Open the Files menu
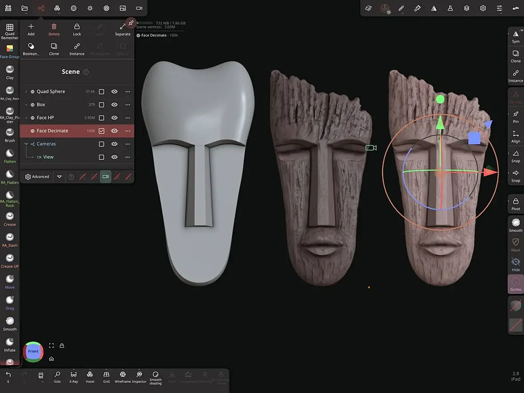524x393 pixels. pos(24,8)
